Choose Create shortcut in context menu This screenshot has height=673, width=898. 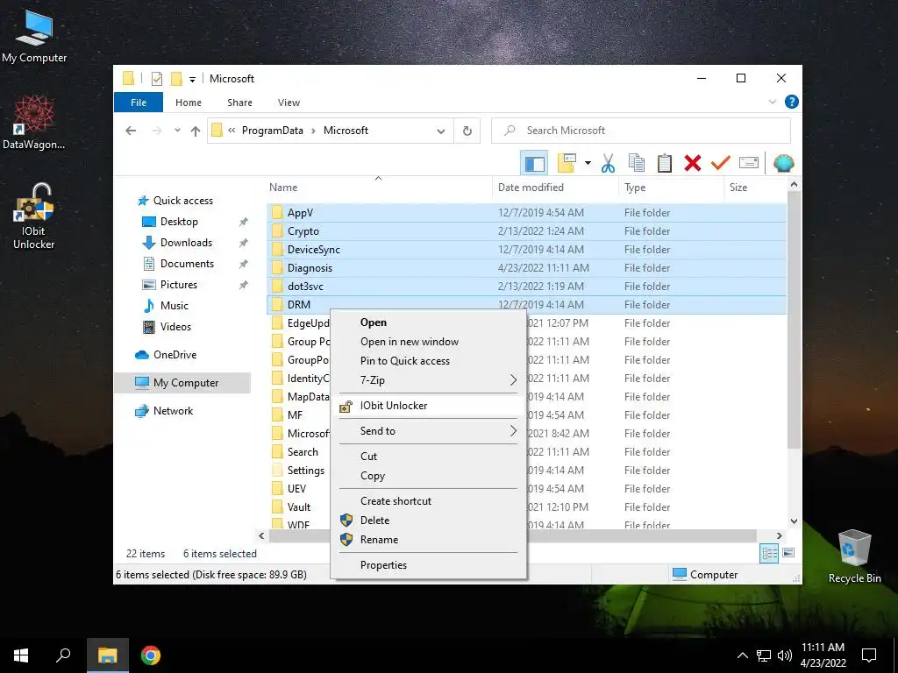click(x=429, y=500)
